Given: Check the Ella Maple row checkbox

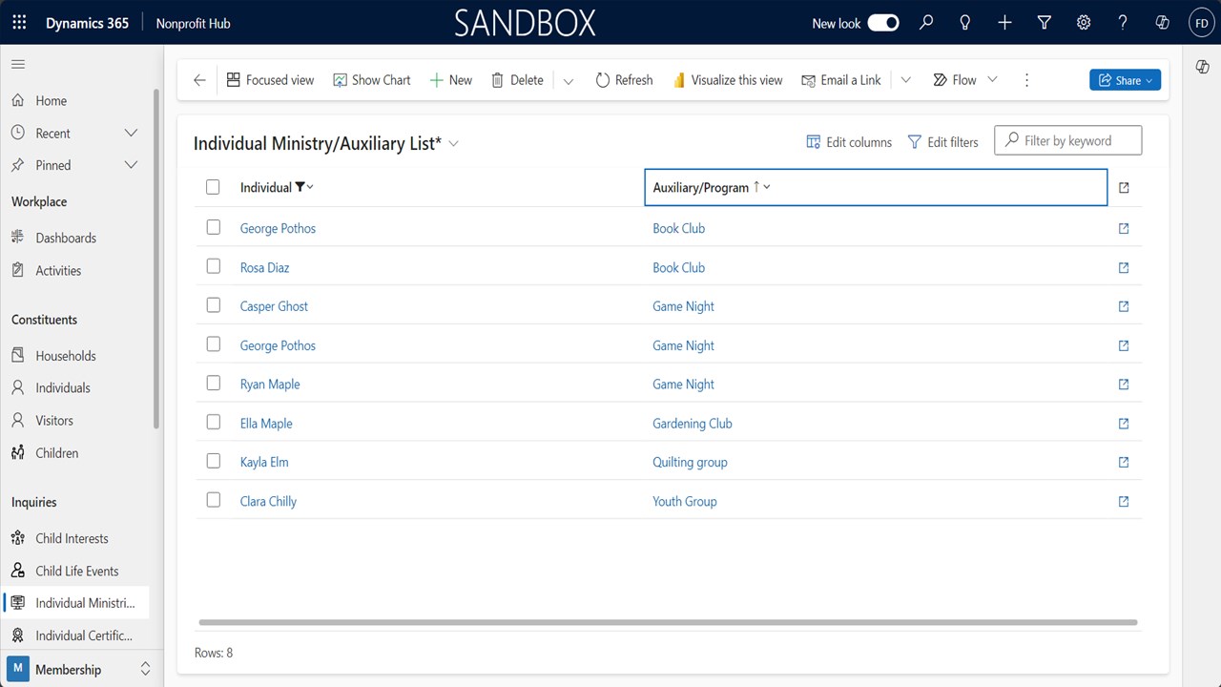Looking at the screenshot, I should [x=213, y=422].
